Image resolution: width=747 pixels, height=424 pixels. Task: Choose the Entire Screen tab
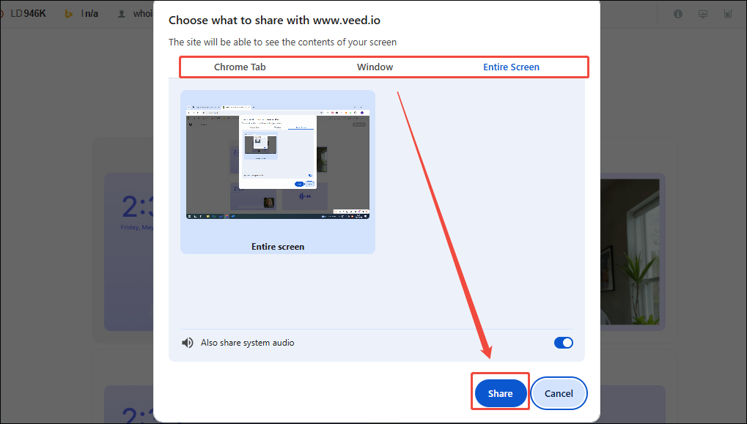tap(511, 66)
